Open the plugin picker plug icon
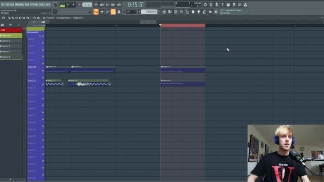Image resolution: width=324 pixels, height=182 pixels. 198,12
